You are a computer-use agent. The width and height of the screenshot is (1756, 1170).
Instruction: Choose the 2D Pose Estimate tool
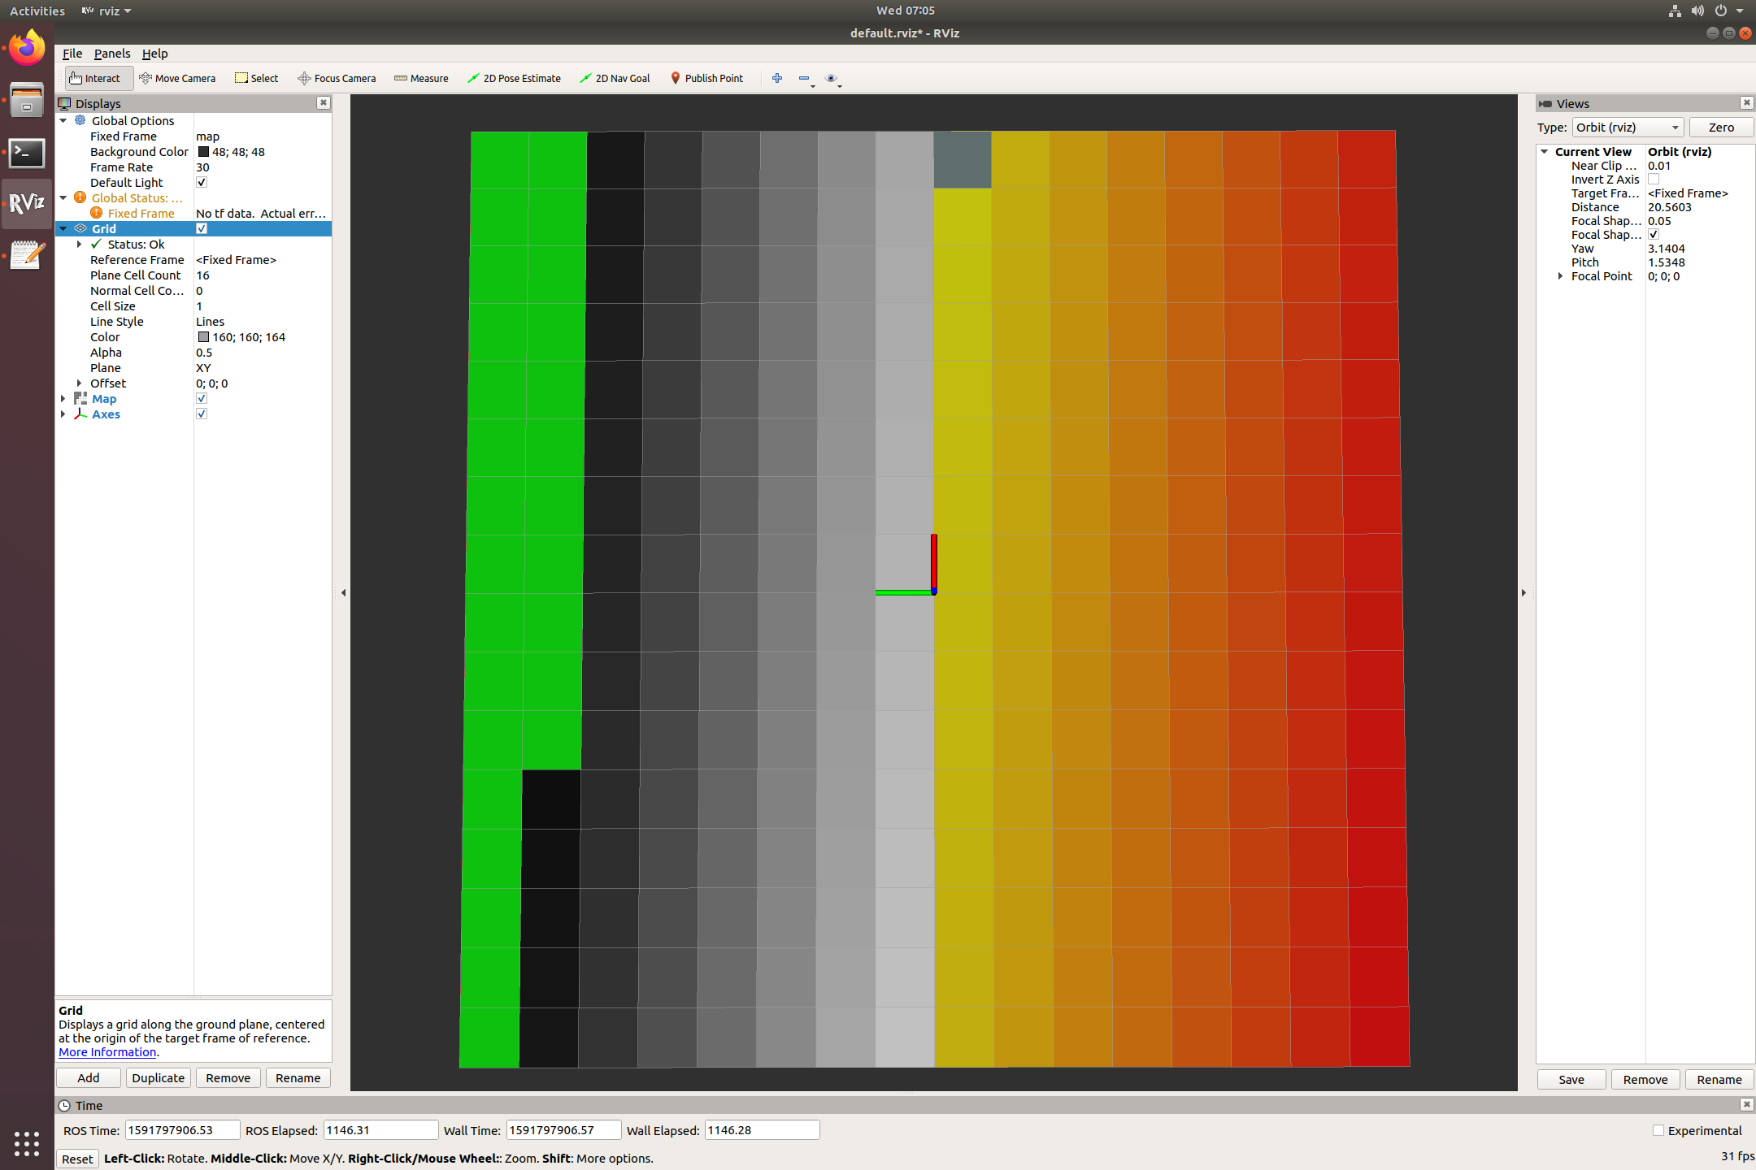pos(514,78)
